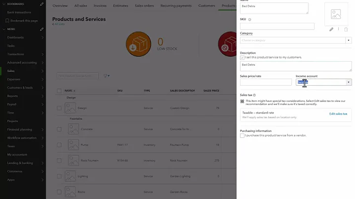This screenshot has height=199, width=355.
Task: Open Projects in the left menu
Action: [x=12, y=121]
